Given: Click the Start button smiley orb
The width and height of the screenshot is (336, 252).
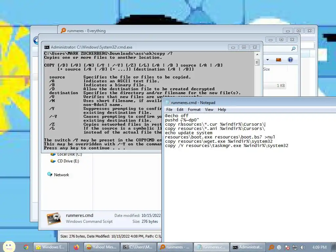Looking at the screenshot, I should [9, 246].
